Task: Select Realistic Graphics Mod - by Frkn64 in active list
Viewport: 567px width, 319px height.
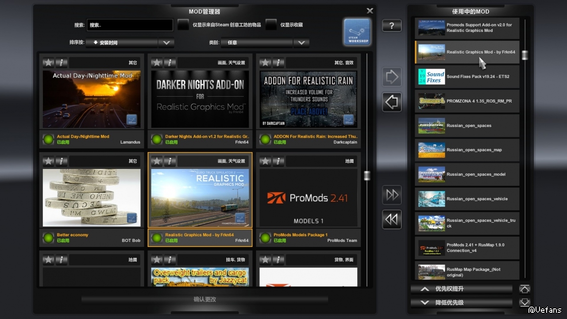Action: point(467,52)
